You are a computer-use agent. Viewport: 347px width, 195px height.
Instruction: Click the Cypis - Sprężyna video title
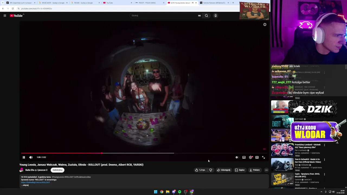click(307, 175)
